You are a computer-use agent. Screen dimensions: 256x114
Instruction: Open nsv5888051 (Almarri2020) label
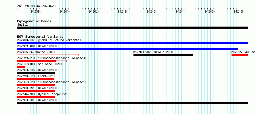pos(38,88)
